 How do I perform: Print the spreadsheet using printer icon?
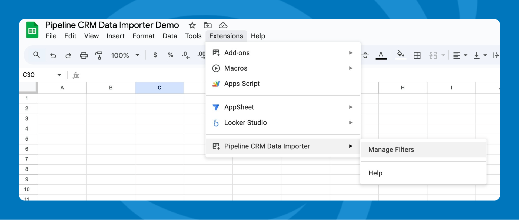[x=84, y=55]
